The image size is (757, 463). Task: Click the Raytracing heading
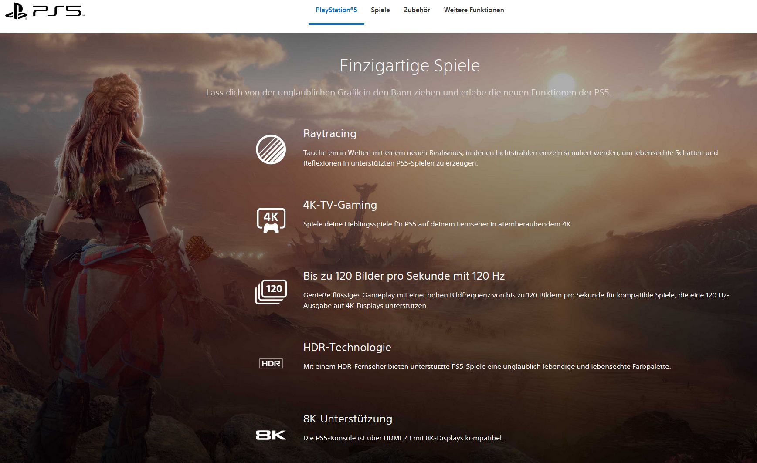330,133
